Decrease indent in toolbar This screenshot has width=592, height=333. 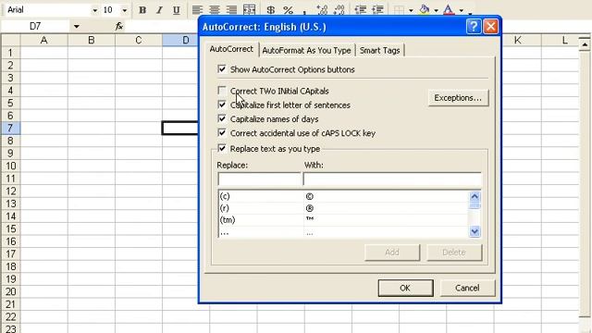(x=360, y=10)
